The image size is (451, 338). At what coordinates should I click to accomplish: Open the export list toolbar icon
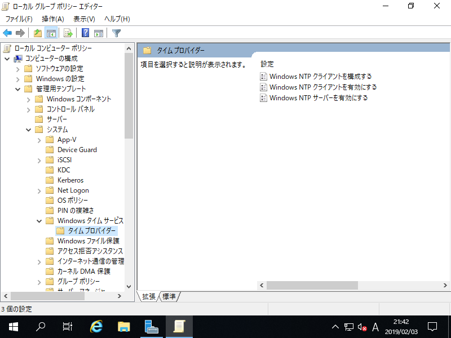(68, 33)
